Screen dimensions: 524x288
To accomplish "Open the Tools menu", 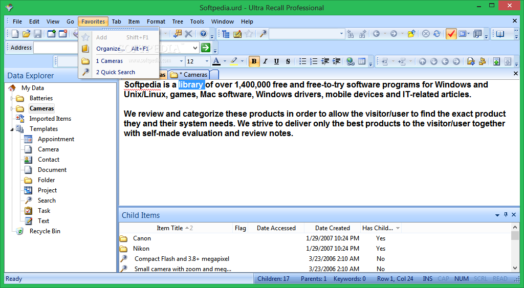I will click(197, 21).
